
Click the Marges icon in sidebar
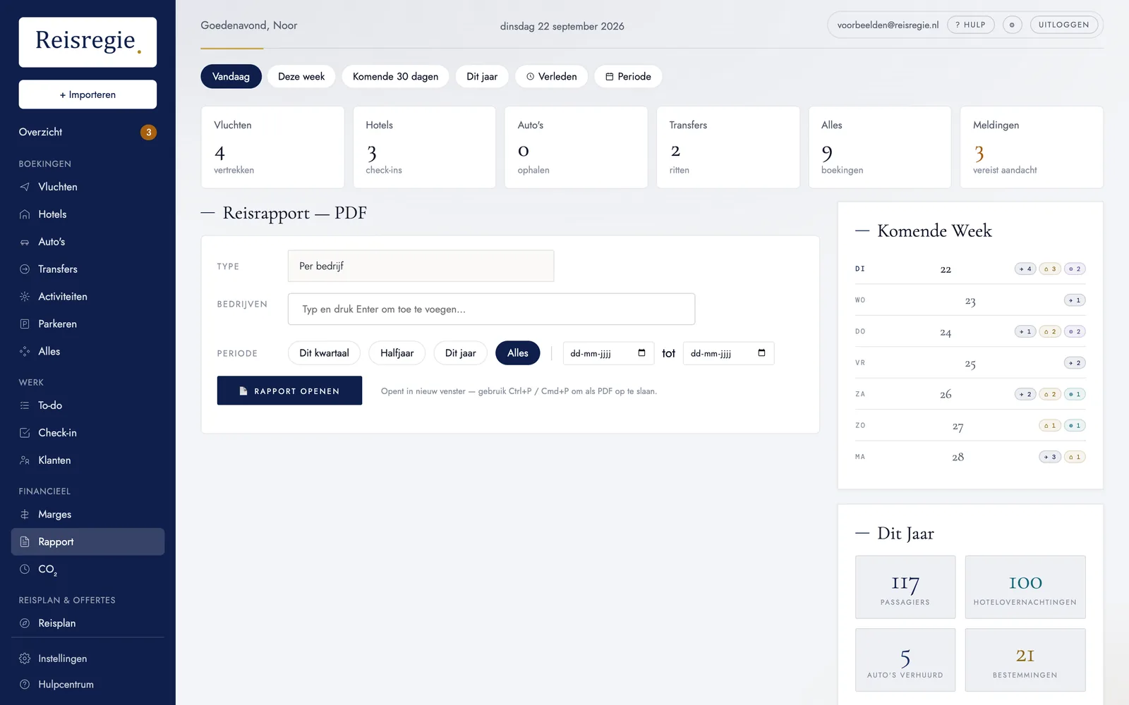[25, 515]
